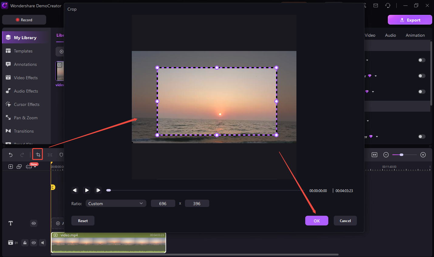
Task: Click the crop height field showing 396
Action: [x=197, y=203]
